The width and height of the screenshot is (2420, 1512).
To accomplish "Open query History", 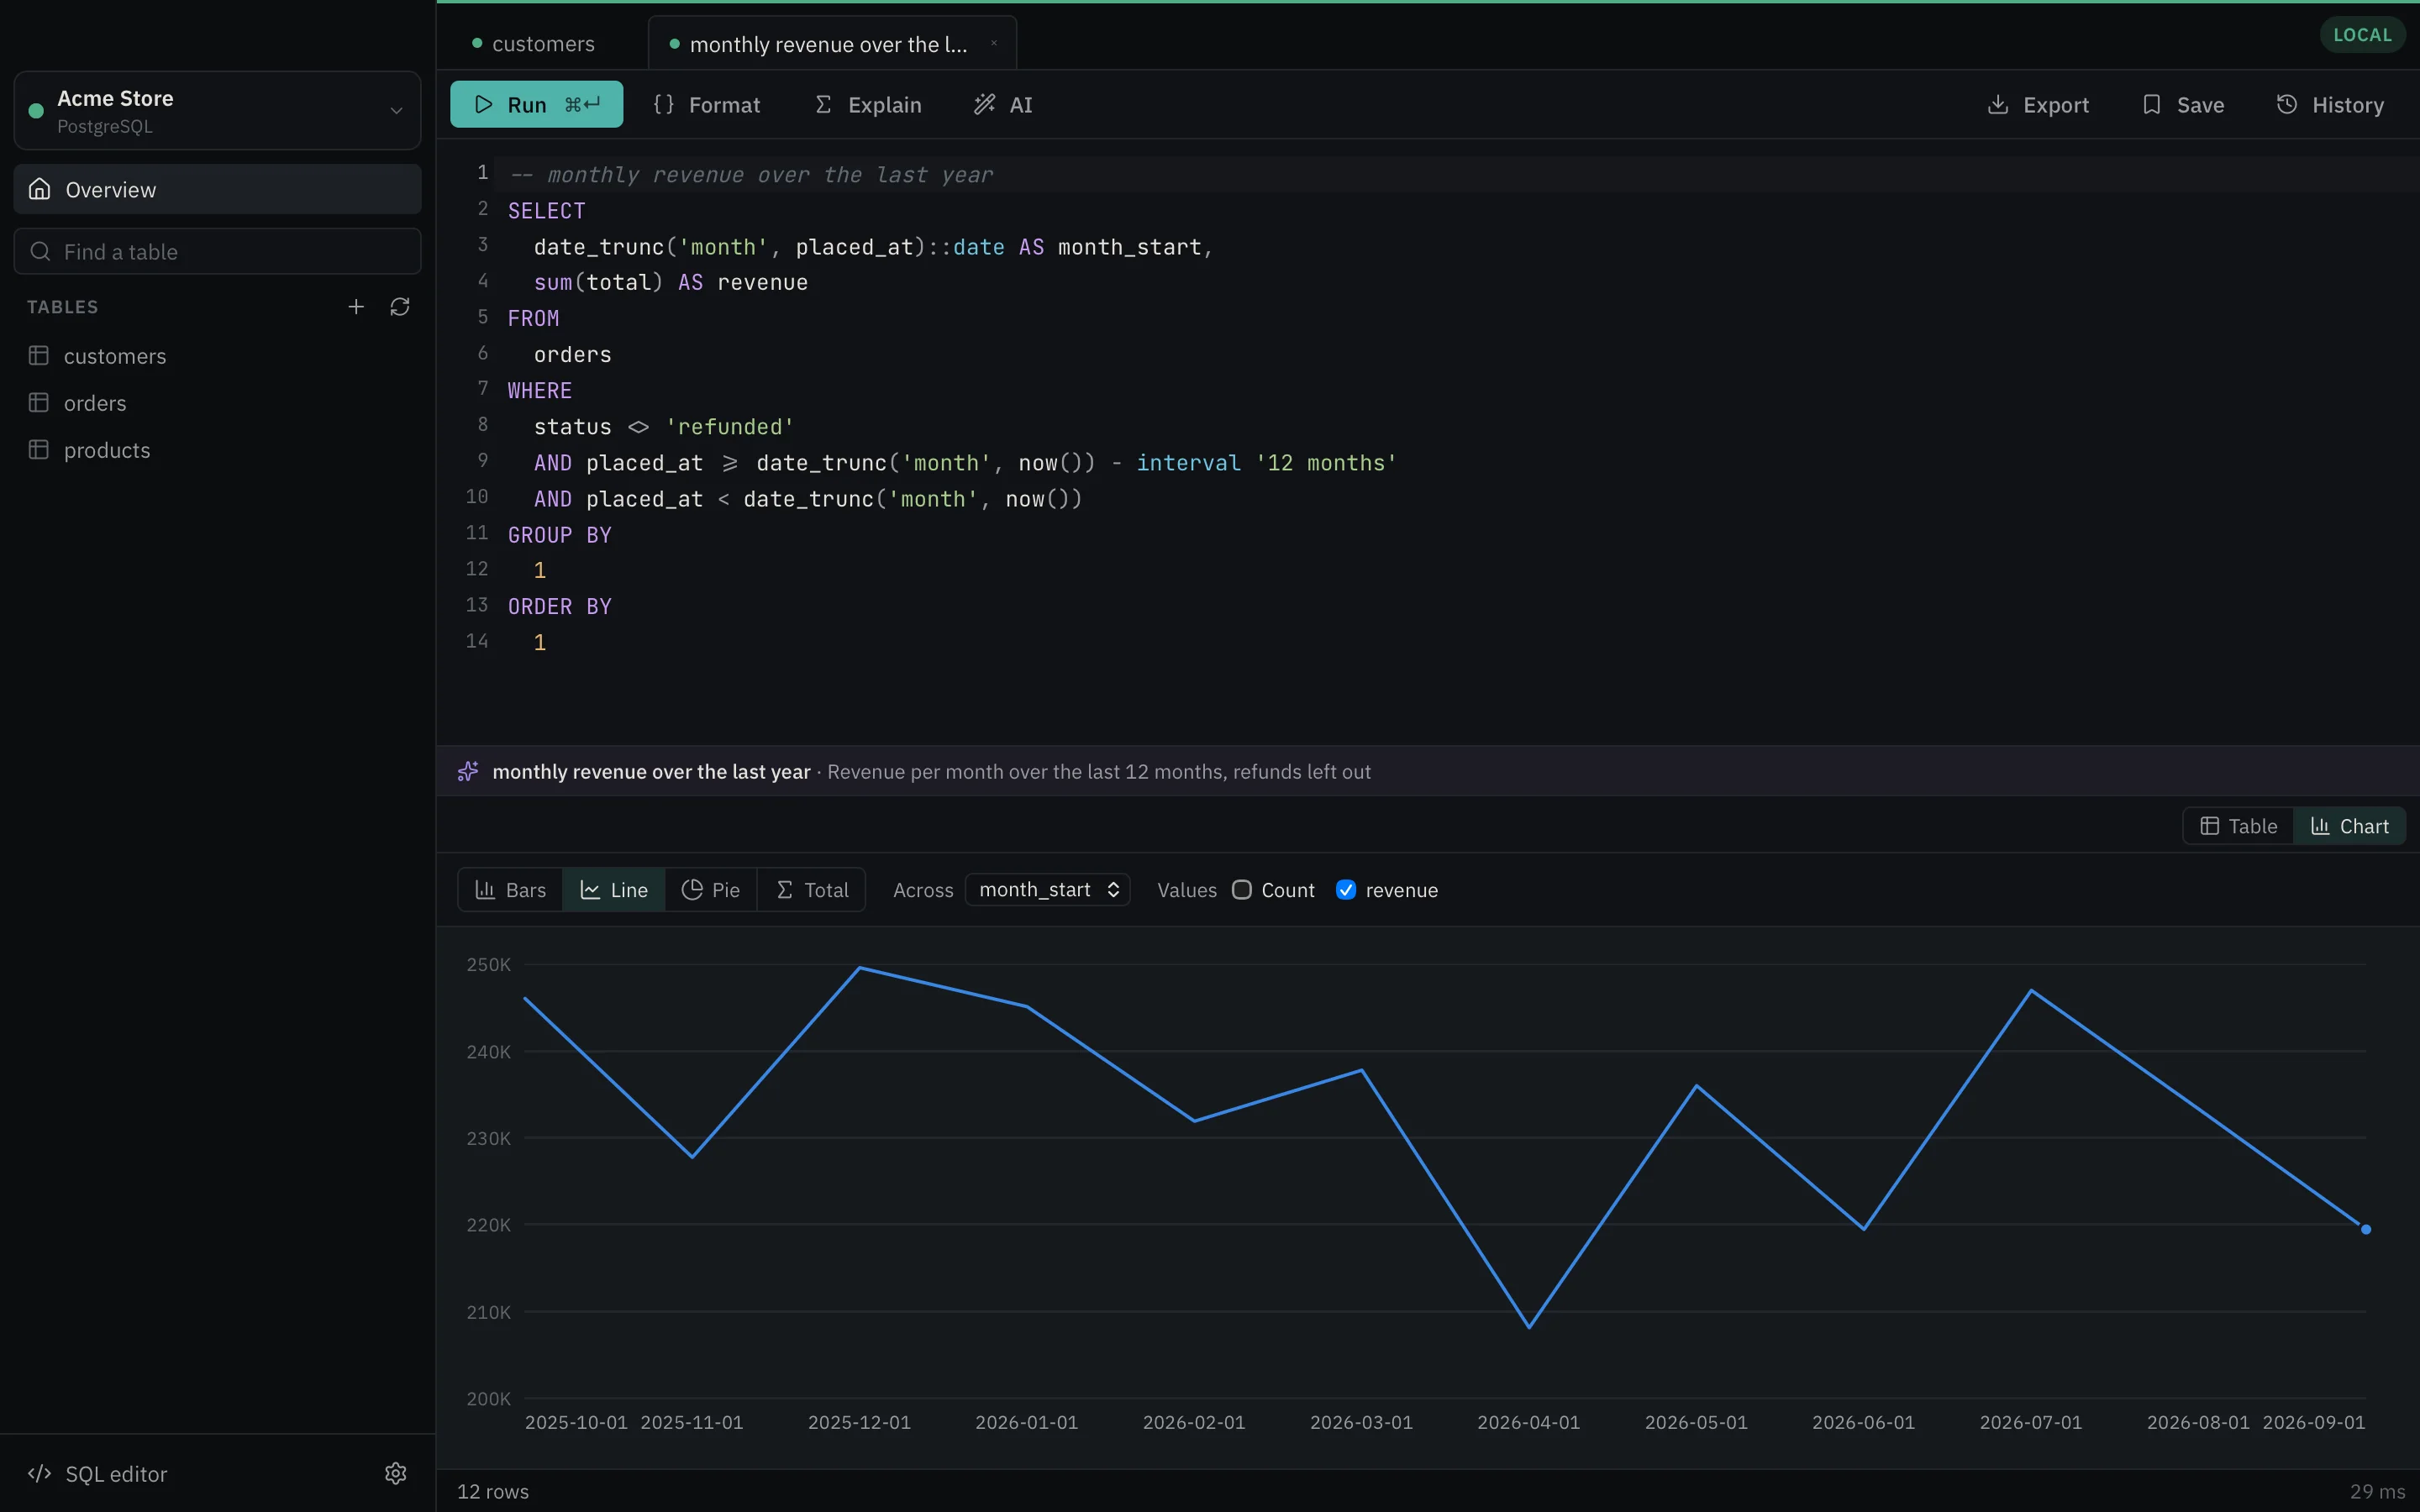I will (2330, 104).
